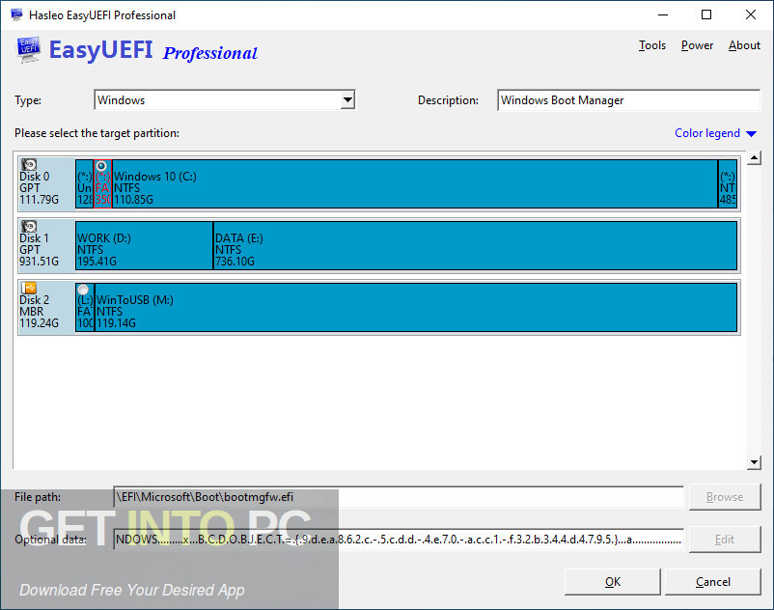Click the Disk 1 GPT 931.51G label

click(x=39, y=250)
